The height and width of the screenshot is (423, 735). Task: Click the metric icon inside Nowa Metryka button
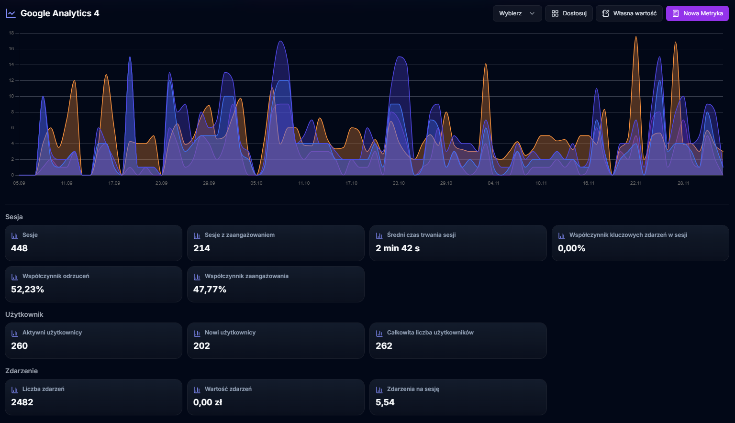pos(675,13)
